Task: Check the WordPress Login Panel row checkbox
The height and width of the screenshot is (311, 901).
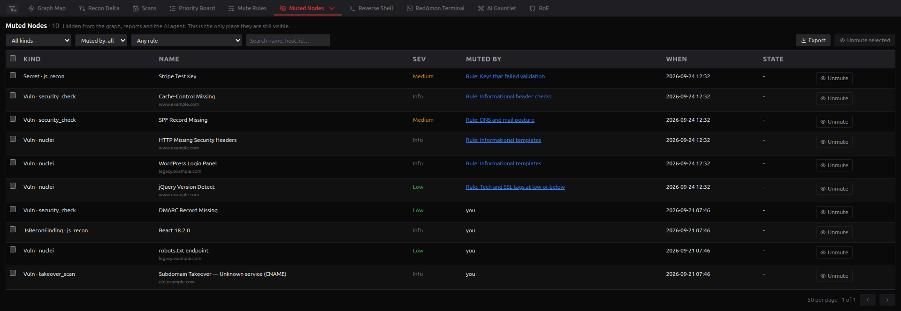Action: (x=13, y=163)
